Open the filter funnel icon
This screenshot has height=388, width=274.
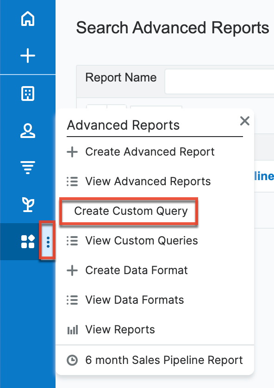(x=28, y=168)
